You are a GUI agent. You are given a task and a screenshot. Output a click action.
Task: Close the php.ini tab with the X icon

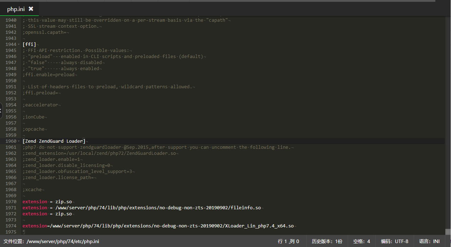pyautogui.click(x=31, y=9)
